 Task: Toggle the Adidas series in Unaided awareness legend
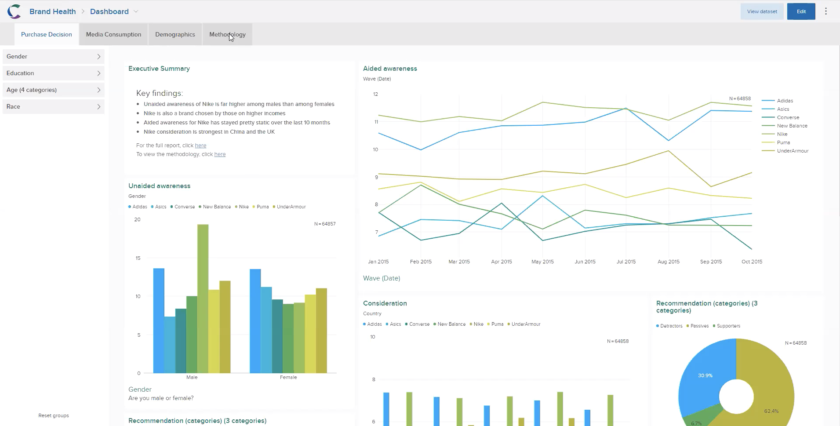pyautogui.click(x=138, y=207)
